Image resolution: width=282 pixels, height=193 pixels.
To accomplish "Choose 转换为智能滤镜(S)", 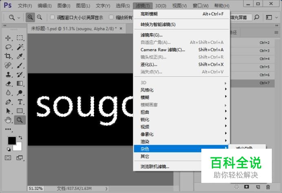I will point(181,24).
